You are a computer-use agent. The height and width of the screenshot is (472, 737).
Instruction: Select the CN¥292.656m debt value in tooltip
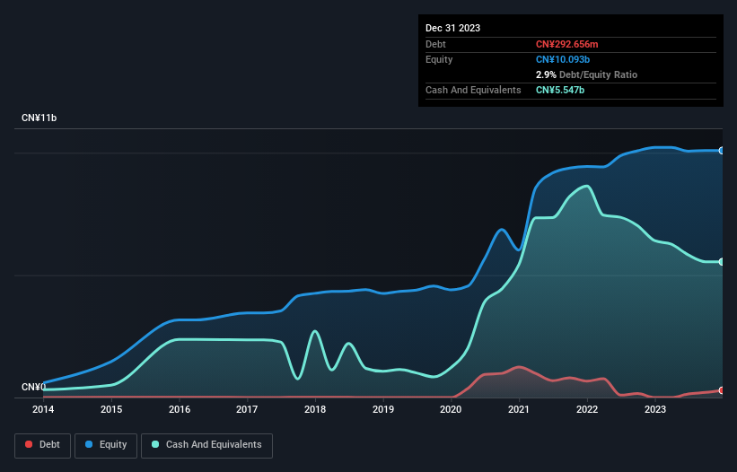click(x=566, y=44)
